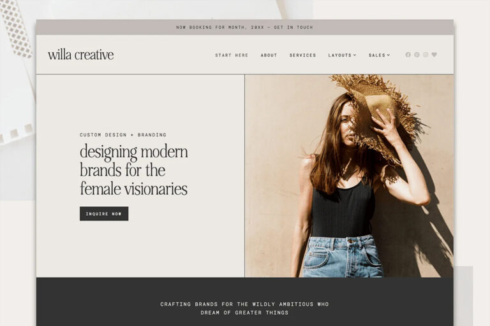Image resolution: width=490 pixels, height=326 pixels.
Task: Click the Custom Design + Branding subtitle
Action: (122, 135)
